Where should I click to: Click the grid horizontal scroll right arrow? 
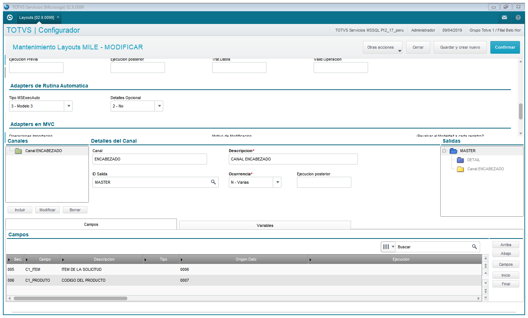479,298
